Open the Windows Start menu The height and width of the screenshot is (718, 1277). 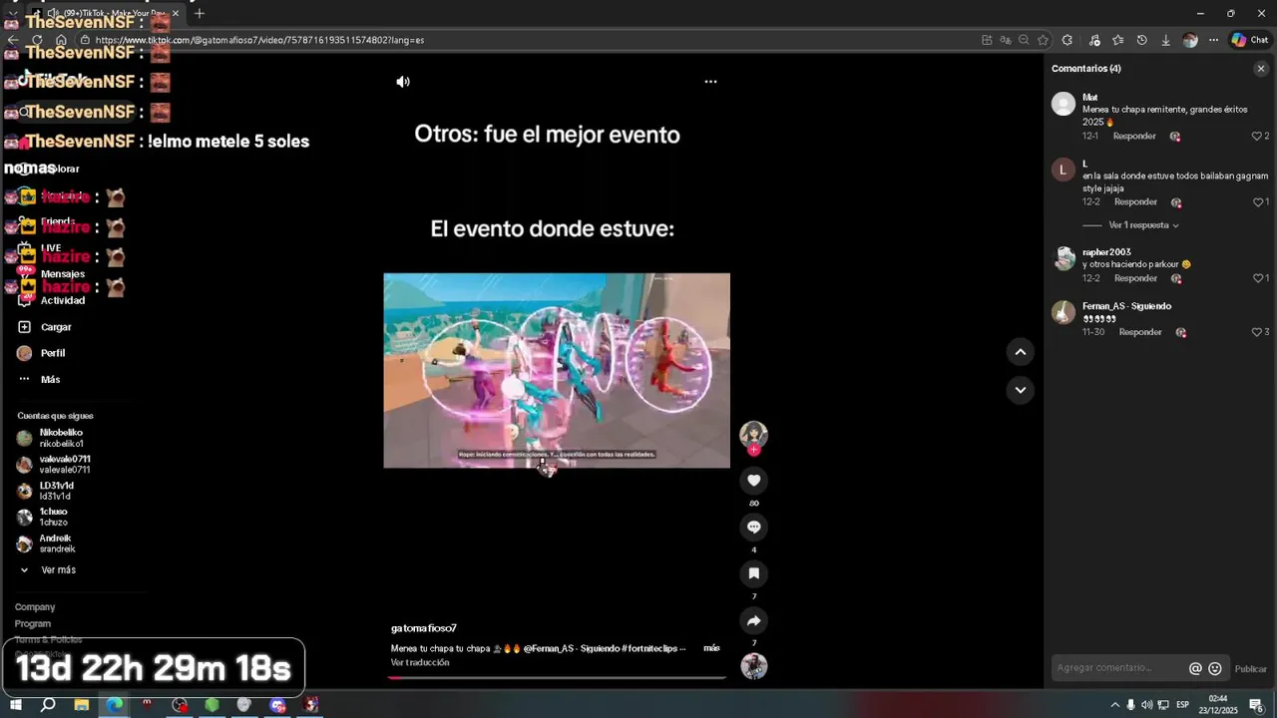pos(15,705)
